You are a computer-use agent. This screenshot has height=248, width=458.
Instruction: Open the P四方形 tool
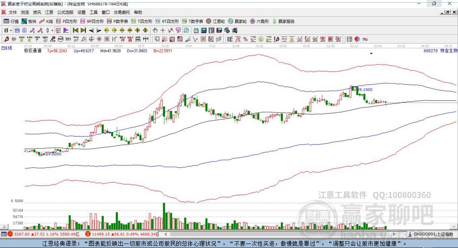pos(67,21)
